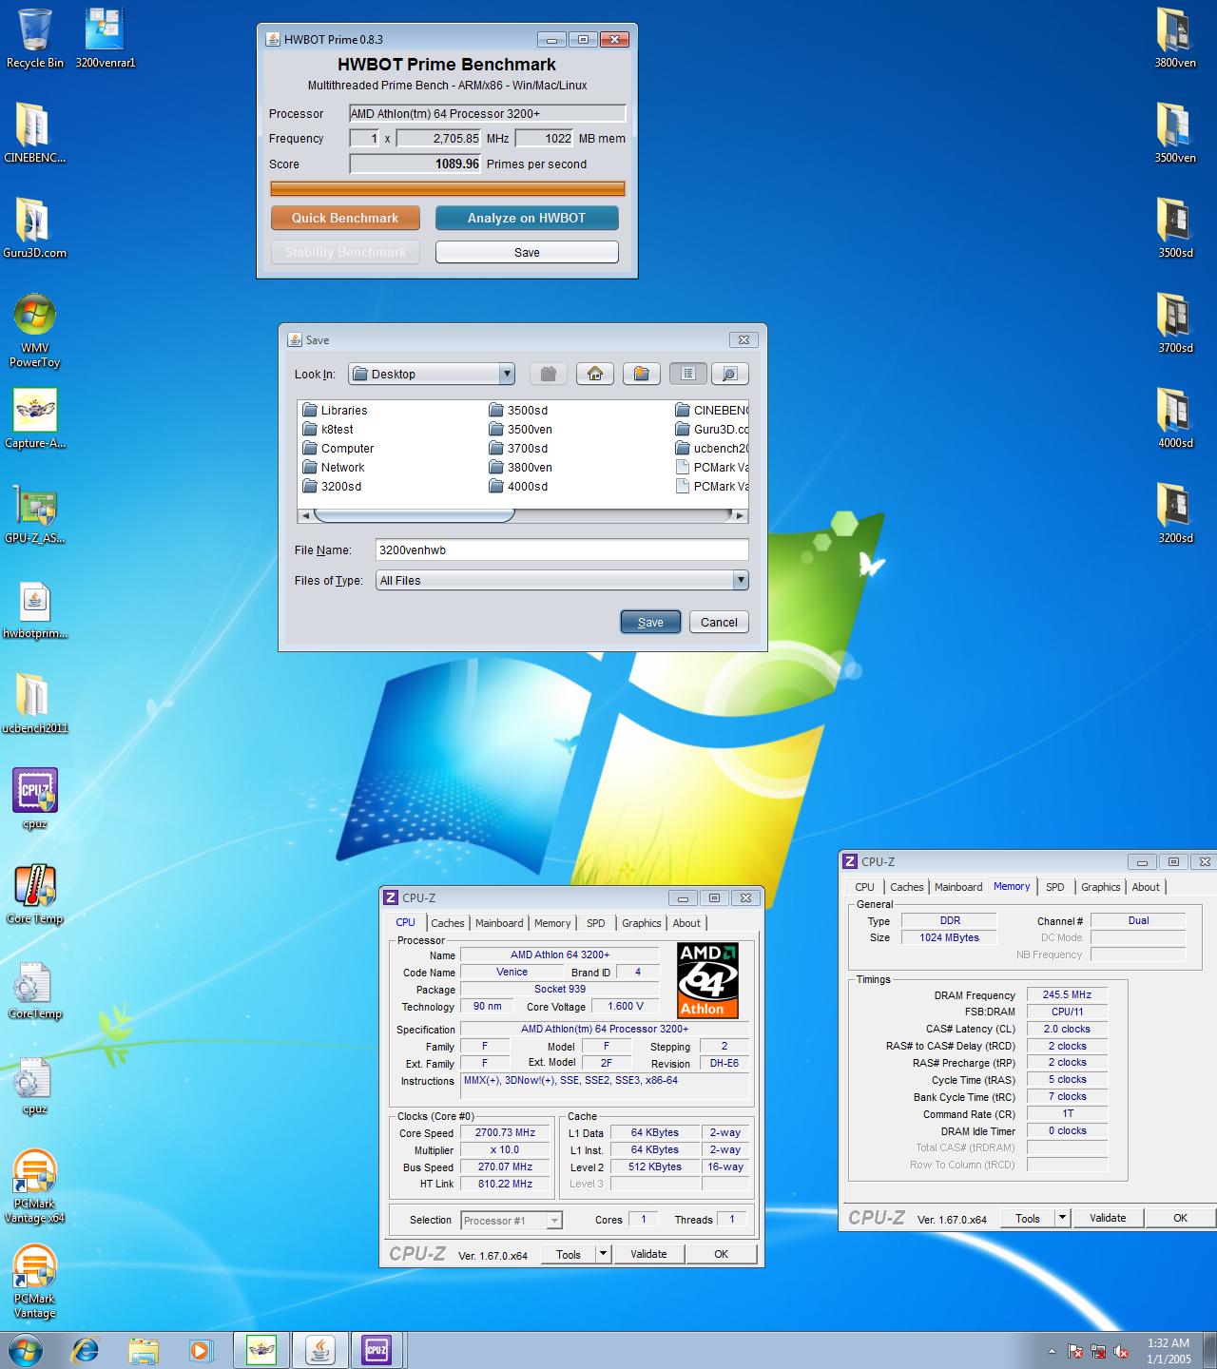The width and height of the screenshot is (1217, 1369).
Task: Create new folder in Save dialog
Action: click(x=642, y=374)
